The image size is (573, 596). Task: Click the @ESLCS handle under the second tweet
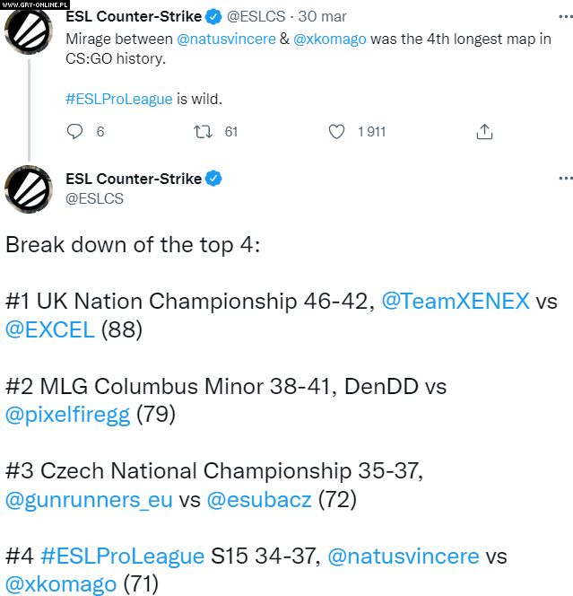pos(95,198)
